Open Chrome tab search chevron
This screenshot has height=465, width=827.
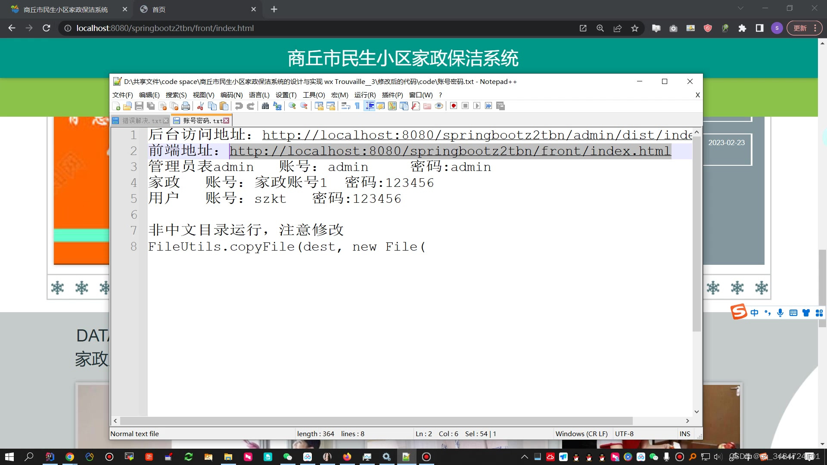[x=740, y=8]
